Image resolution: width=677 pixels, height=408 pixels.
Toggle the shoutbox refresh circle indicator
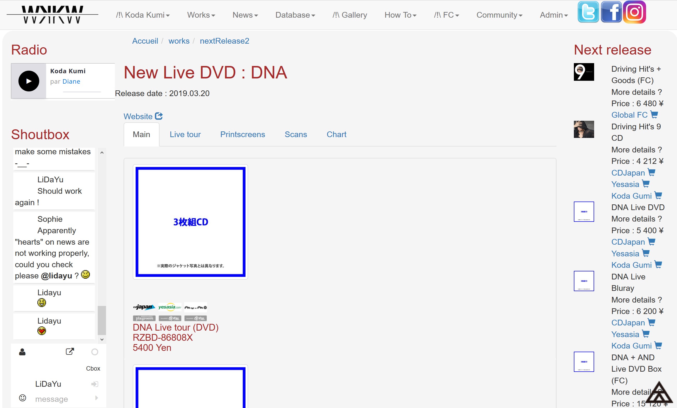point(95,352)
